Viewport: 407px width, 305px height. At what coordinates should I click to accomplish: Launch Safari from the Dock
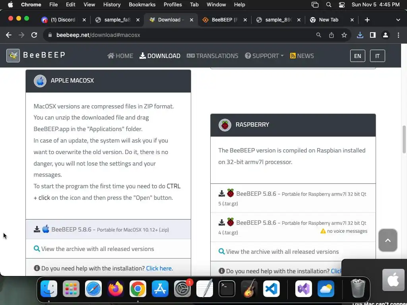tap(93, 289)
